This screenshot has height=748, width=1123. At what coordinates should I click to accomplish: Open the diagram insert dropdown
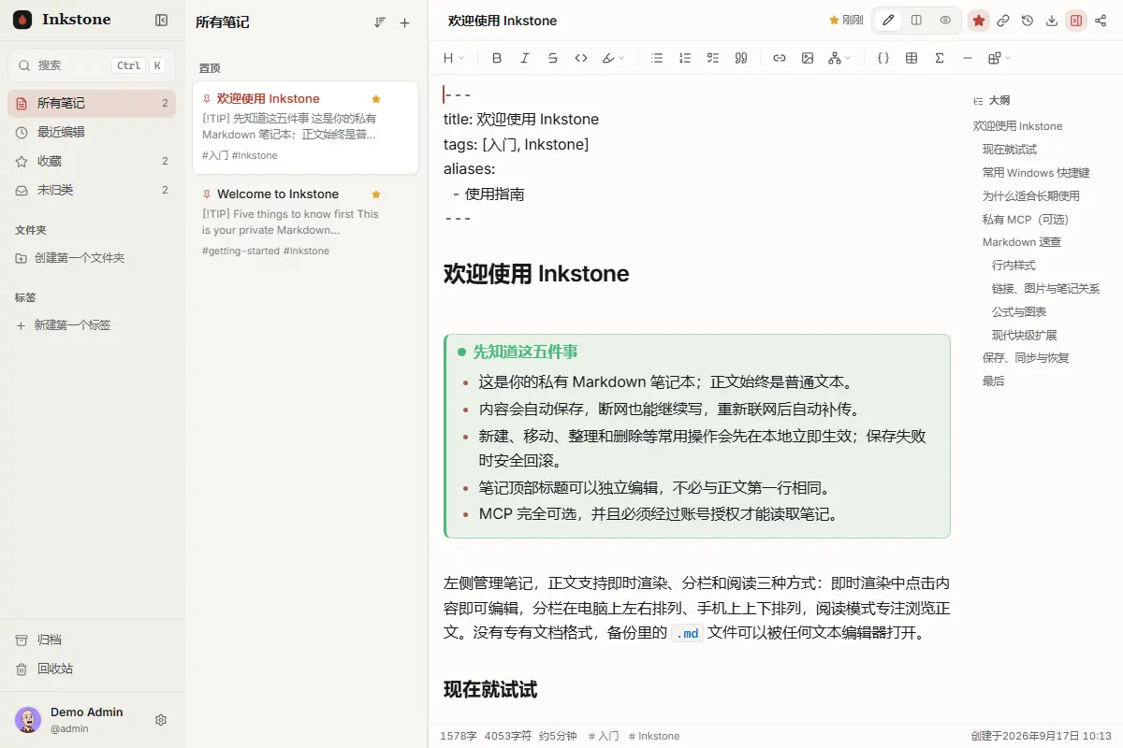[839, 58]
